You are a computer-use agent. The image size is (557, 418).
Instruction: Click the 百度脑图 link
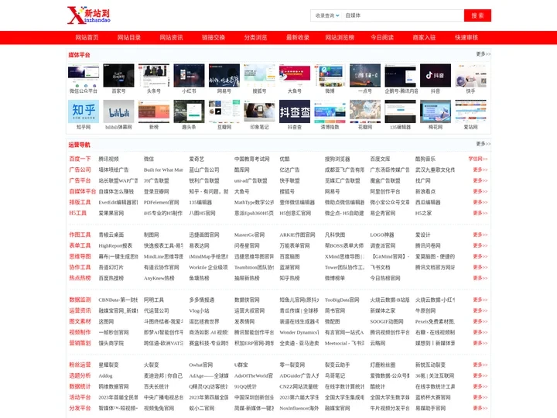(x=289, y=257)
